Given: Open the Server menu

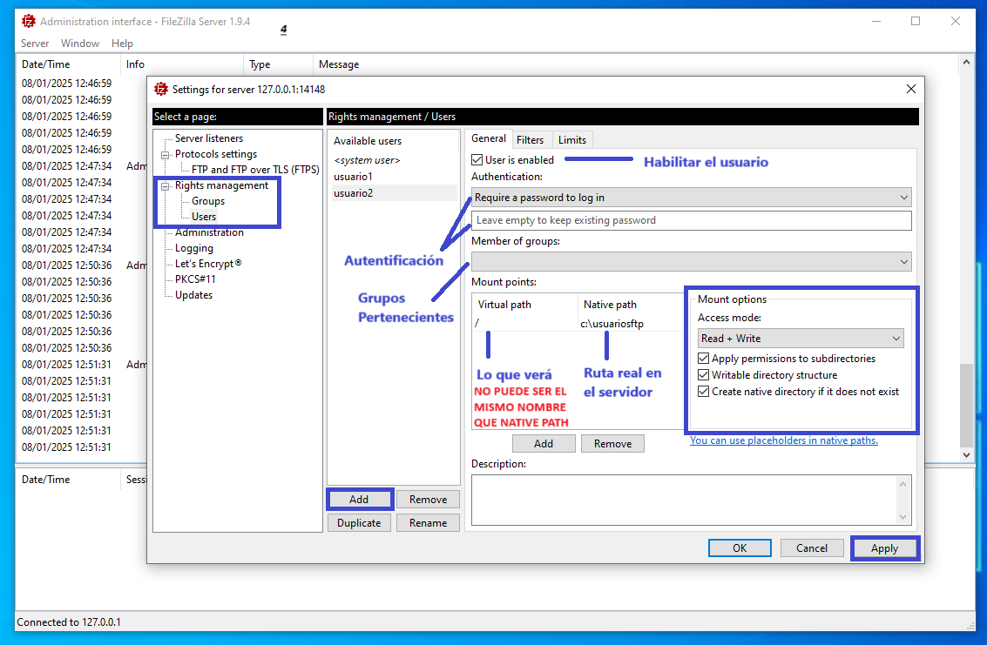Looking at the screenshot, I should click(35, 44).
